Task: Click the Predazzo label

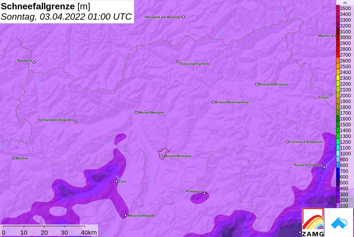Action: [x=194, y=191]
